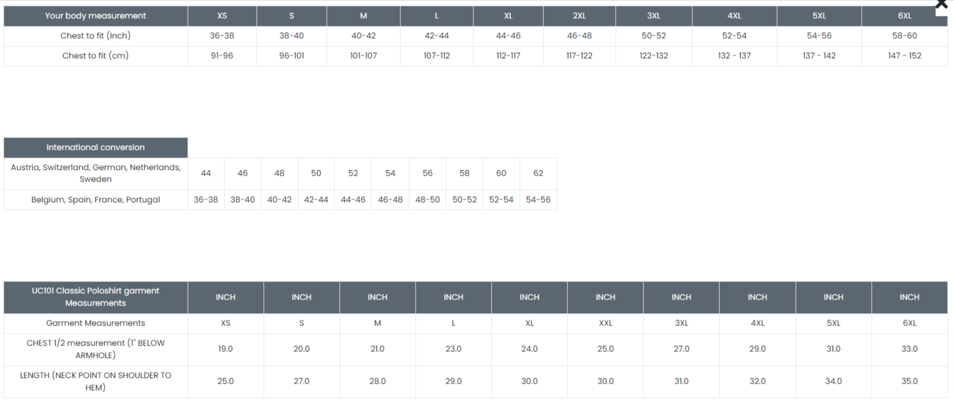954x406 pixels.
Task: Select the XXL garment size cell
Action: (x=605, y=323)
